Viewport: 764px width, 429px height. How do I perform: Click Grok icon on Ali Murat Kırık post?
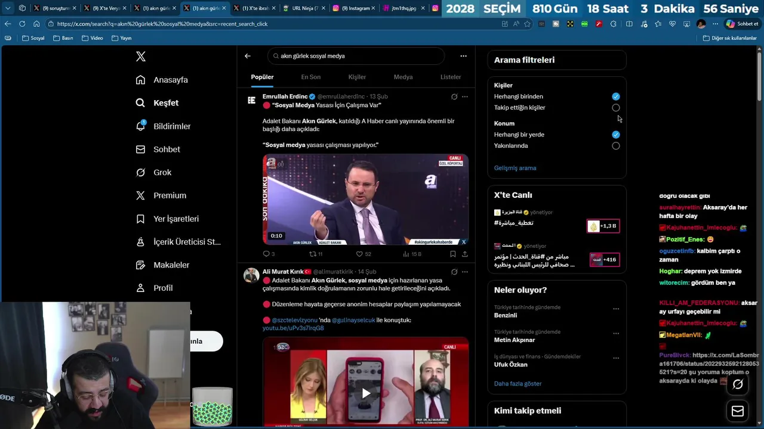454,272
